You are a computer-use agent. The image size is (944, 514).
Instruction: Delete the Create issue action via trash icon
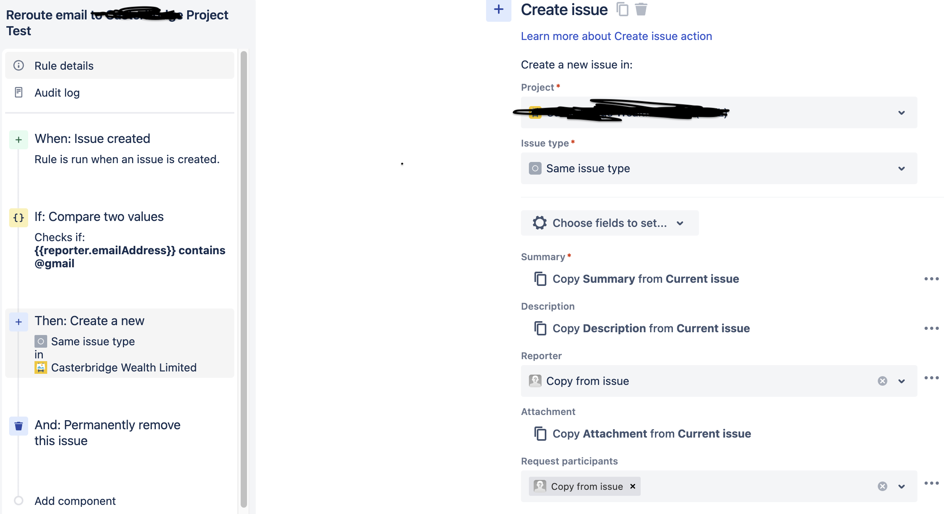(641, 10)
